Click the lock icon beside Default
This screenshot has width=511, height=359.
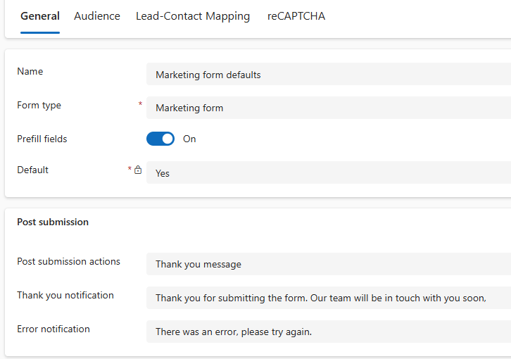[x=138, y=170]
